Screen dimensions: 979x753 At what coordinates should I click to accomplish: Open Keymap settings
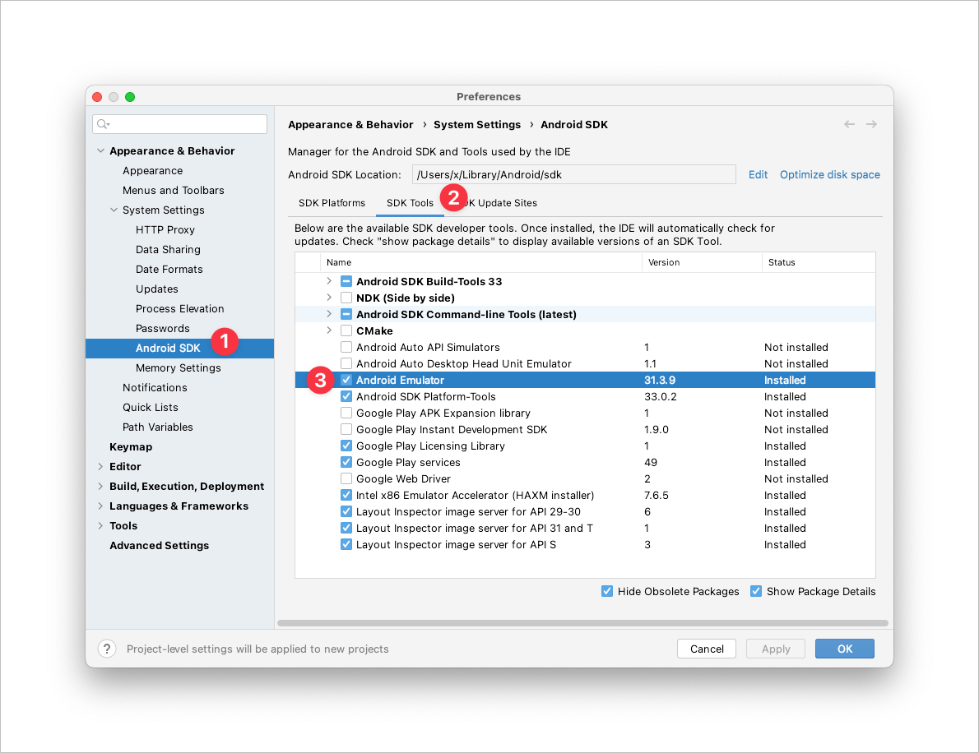coord(131,446)
